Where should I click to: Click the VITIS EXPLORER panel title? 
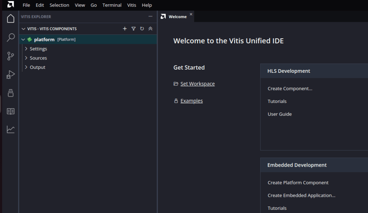[x=36, y=16]
